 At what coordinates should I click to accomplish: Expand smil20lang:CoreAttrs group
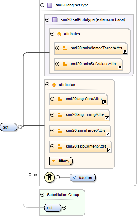[x=52, y=99]
